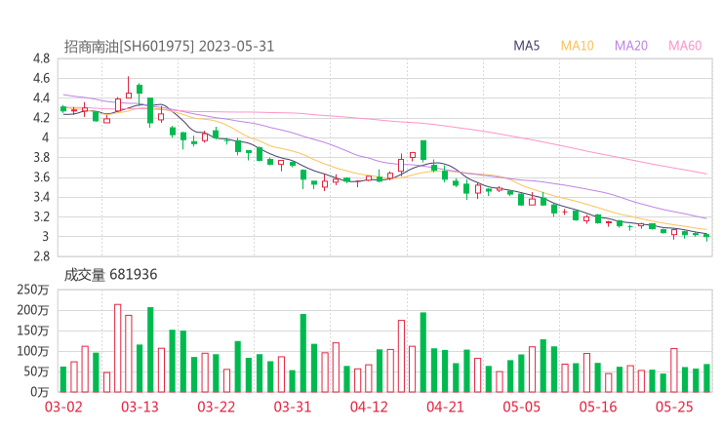Click the right end of the pink MA60 line
This screenshot has width=722, height=429.
click(x=705, y=174)
